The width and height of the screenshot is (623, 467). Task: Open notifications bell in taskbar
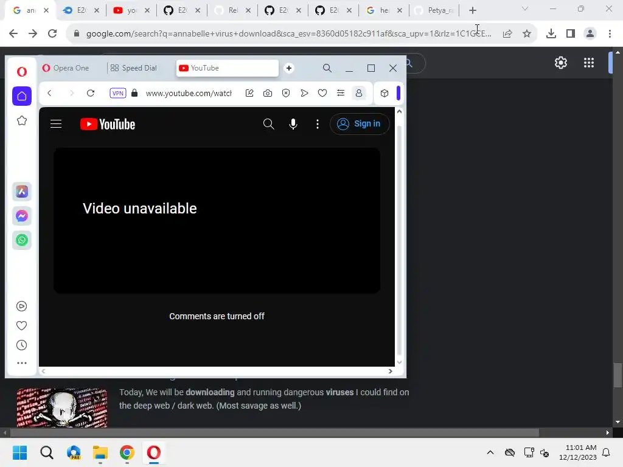tap(607, 452)
